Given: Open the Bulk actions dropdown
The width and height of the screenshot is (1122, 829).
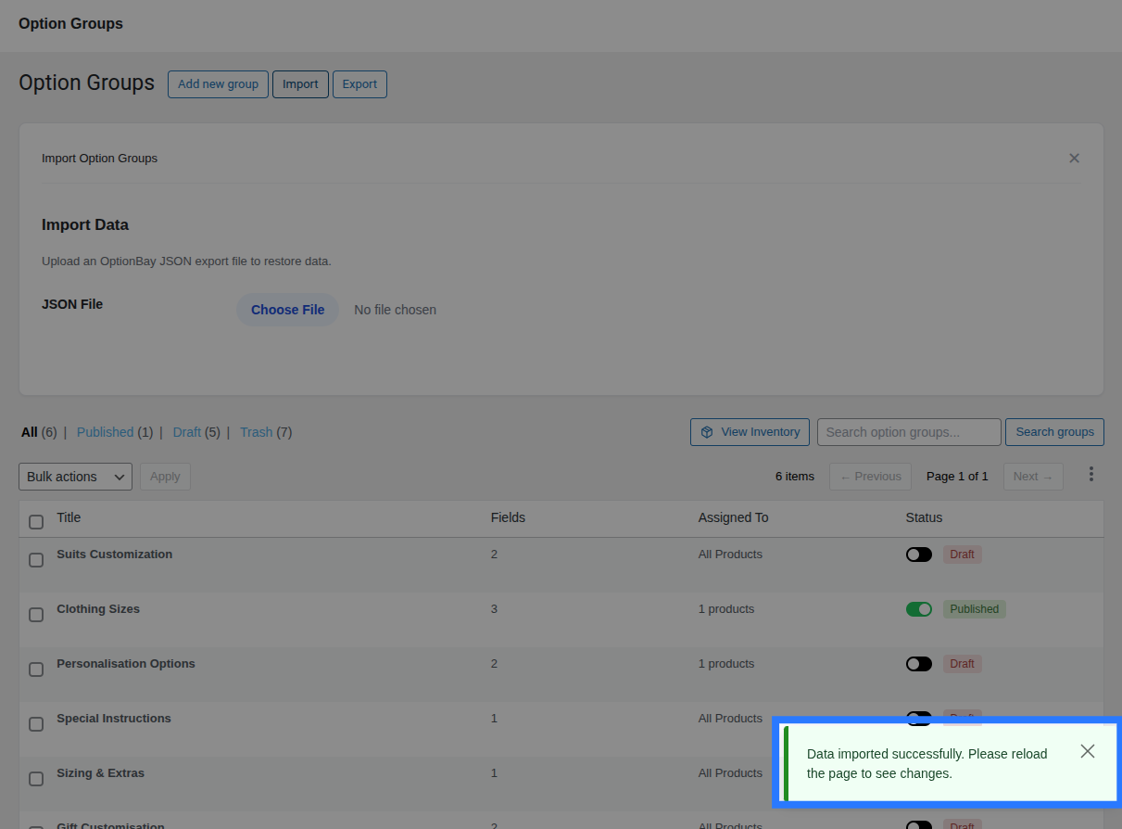Looking at the screenshot, I should (x=75, y=477).
